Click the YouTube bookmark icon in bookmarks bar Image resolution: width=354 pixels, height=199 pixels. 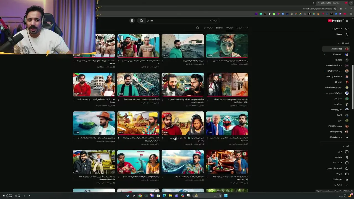click(x=345, y=14)
